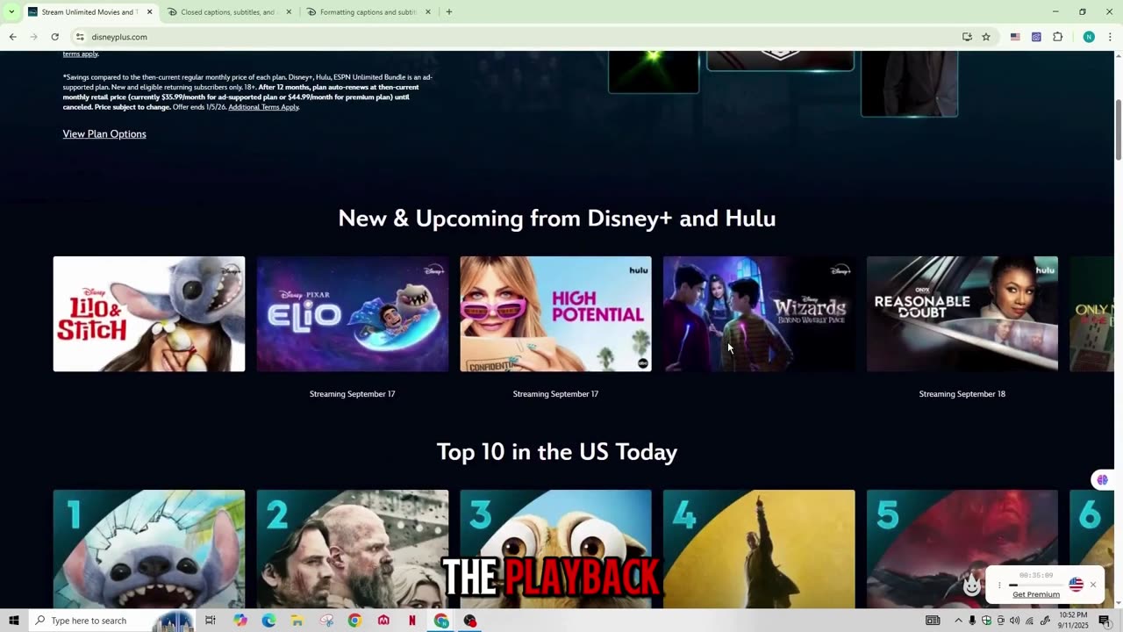Open Wizards Beyond Waverly Place thumbnail

[759, 313]
